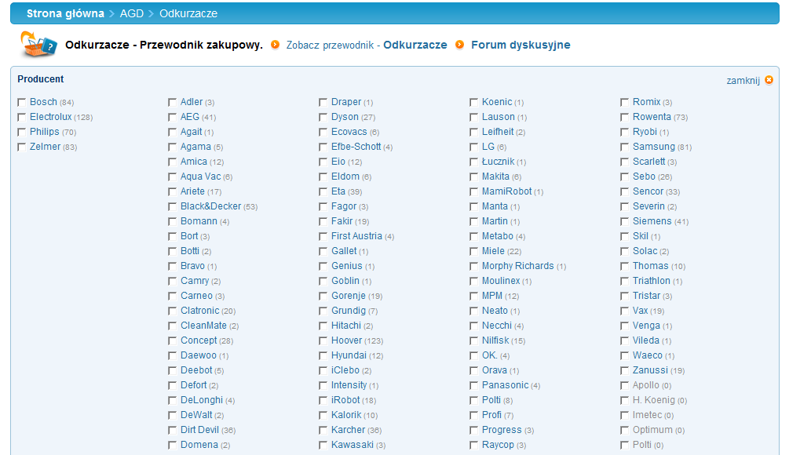Tick the Miele checkbox

tap(473, 252)
